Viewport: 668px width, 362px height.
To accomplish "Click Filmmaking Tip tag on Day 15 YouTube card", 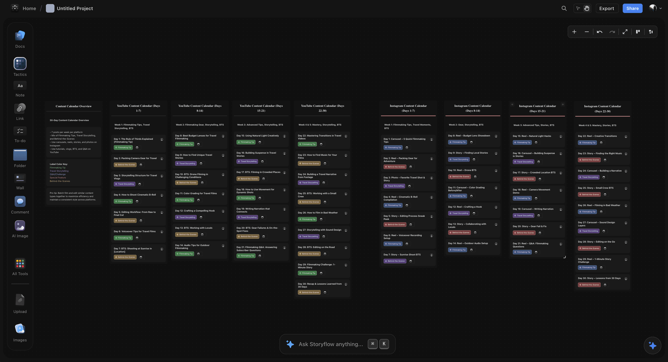I will click(246, 142).
